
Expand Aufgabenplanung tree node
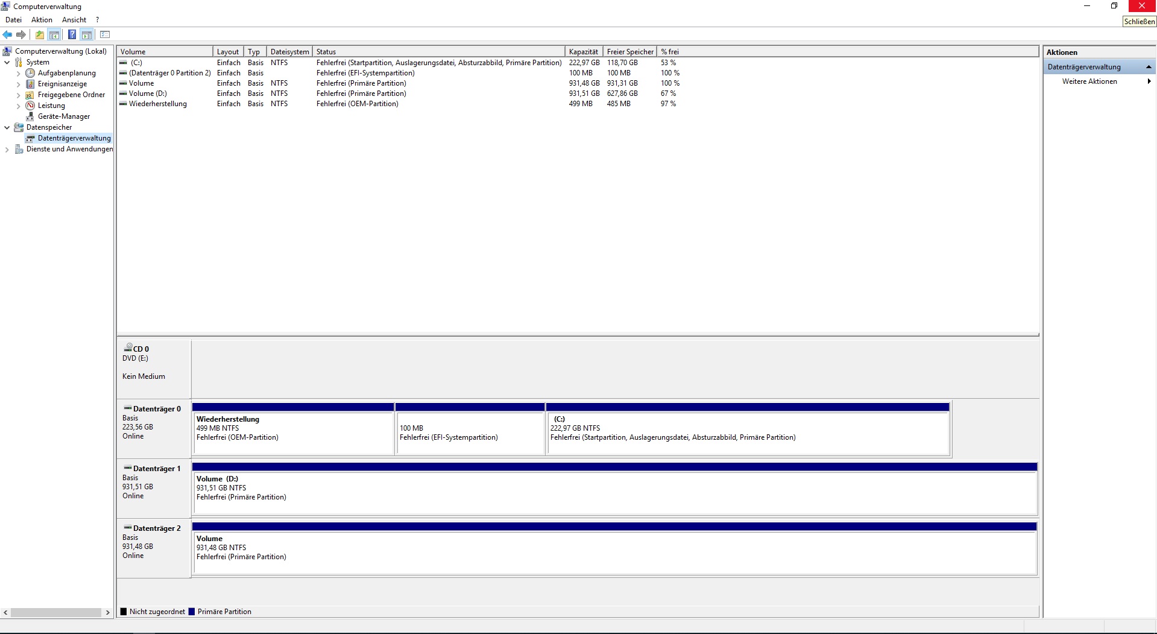point(18,74)
